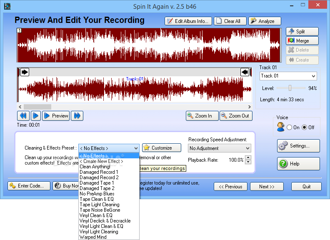Open the Track 01 dropdown
The height and width of the screenshot is (240, 330).
point(288,76)
